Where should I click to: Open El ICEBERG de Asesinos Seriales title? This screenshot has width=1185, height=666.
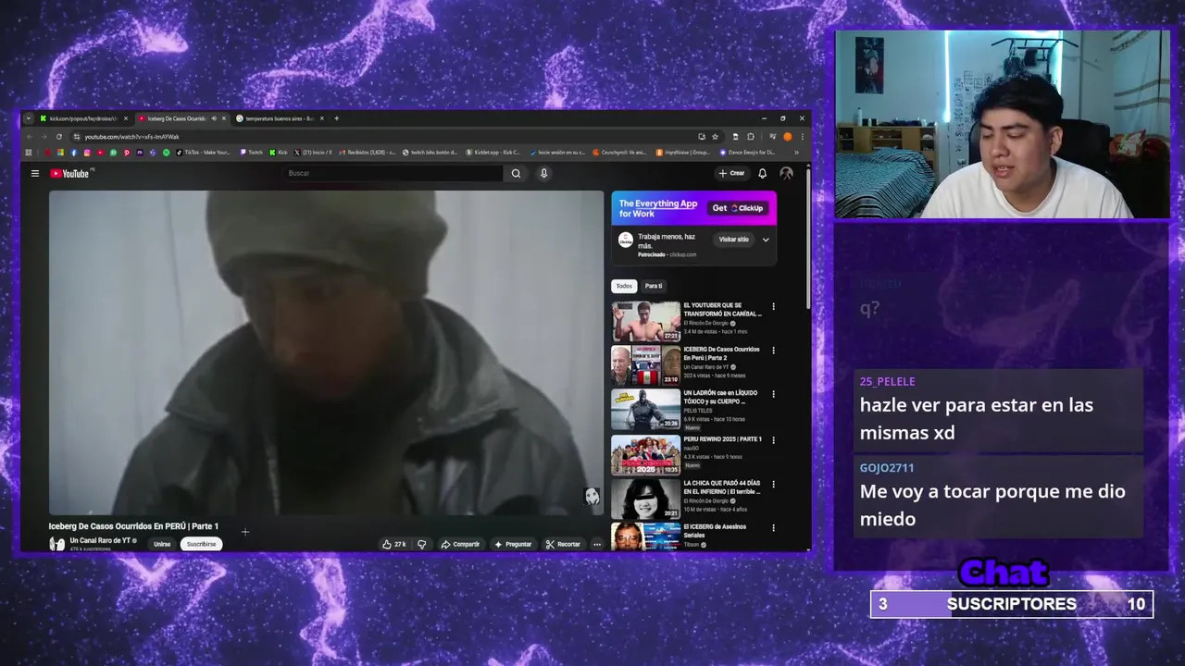715,531
